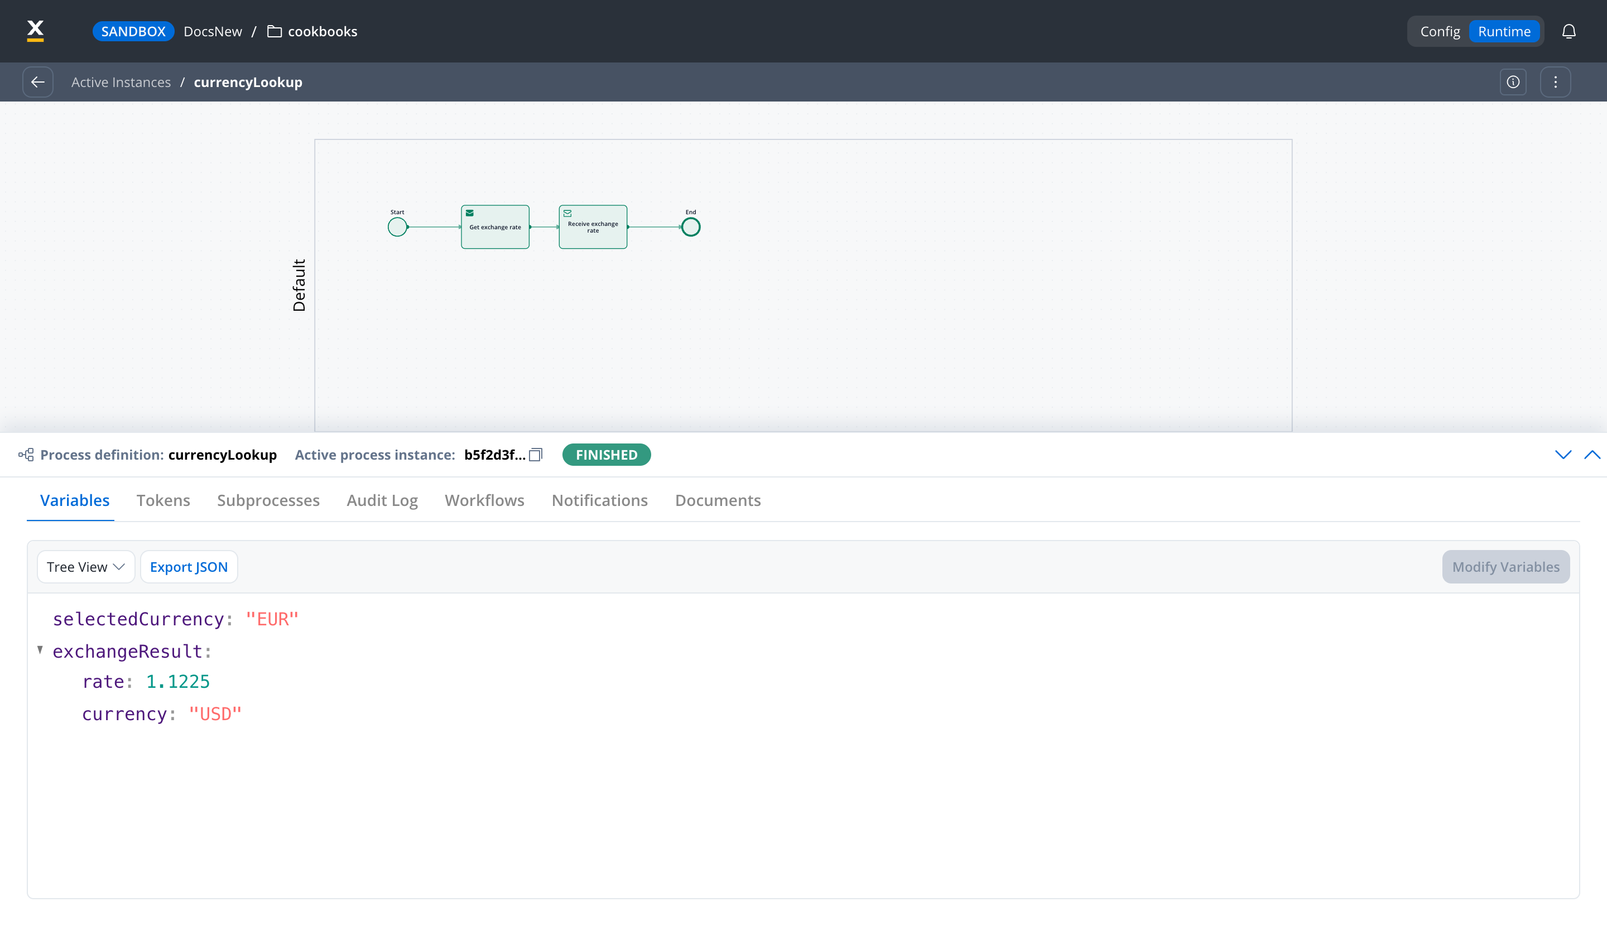
Task: Open the Tree View dropdown
Action: pyautogui.click(x=86, y=567)
